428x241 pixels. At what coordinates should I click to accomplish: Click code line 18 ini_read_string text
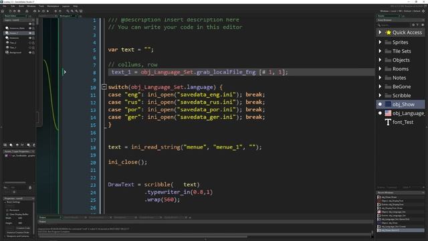[x=155, y=147]
